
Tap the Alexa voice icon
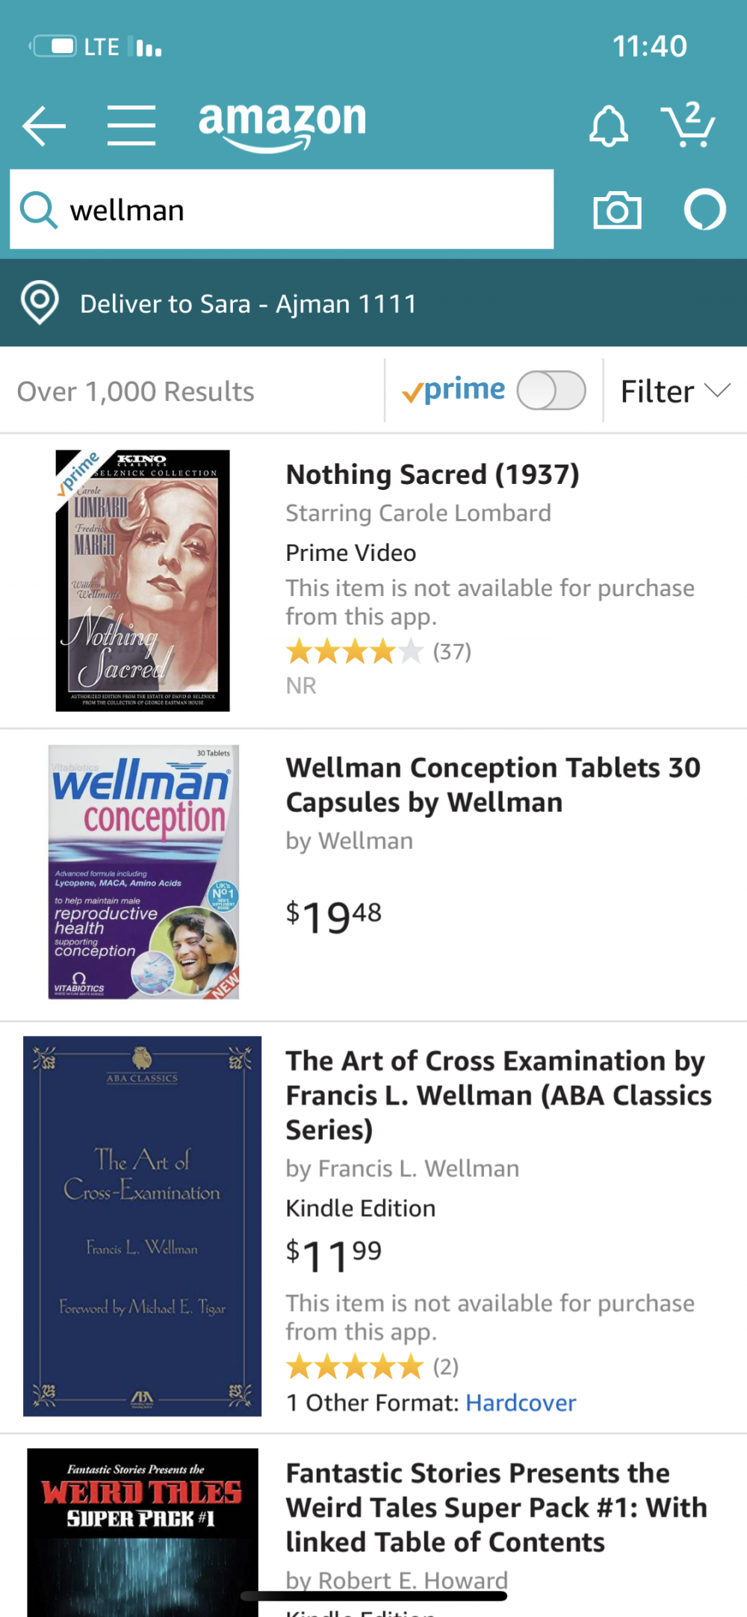[704, 210]
